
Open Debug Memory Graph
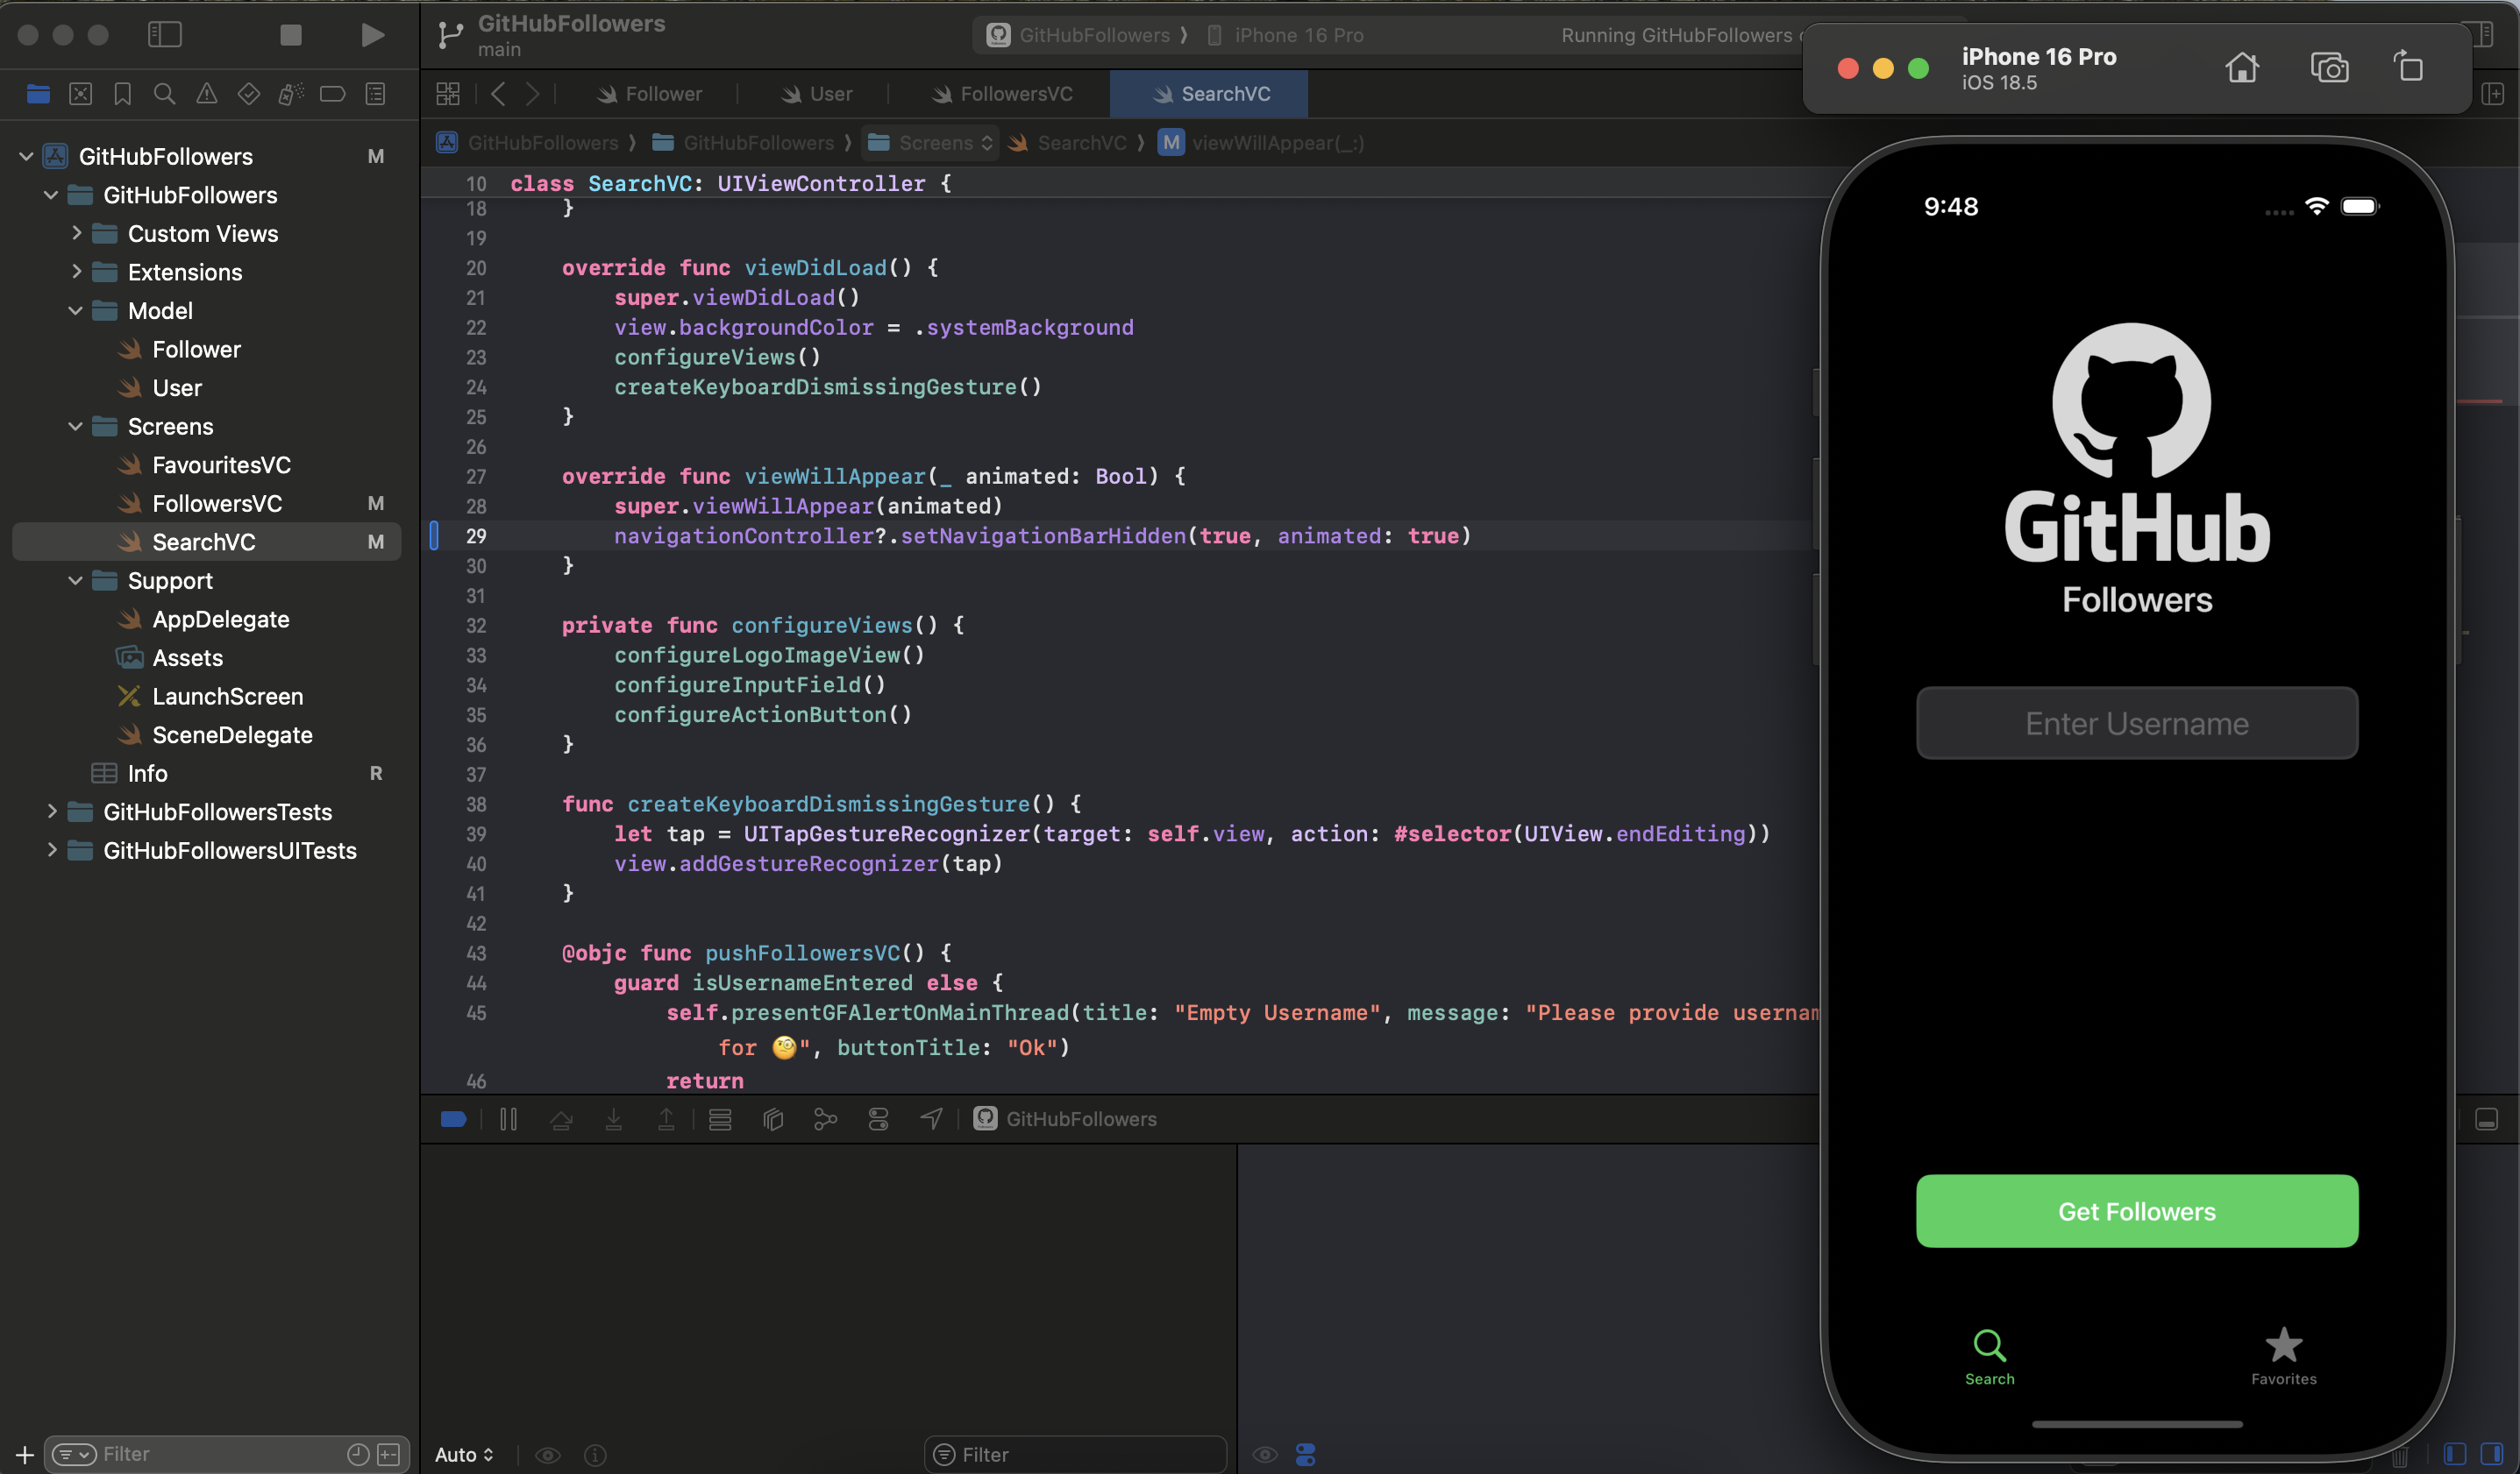[825, 1119]
